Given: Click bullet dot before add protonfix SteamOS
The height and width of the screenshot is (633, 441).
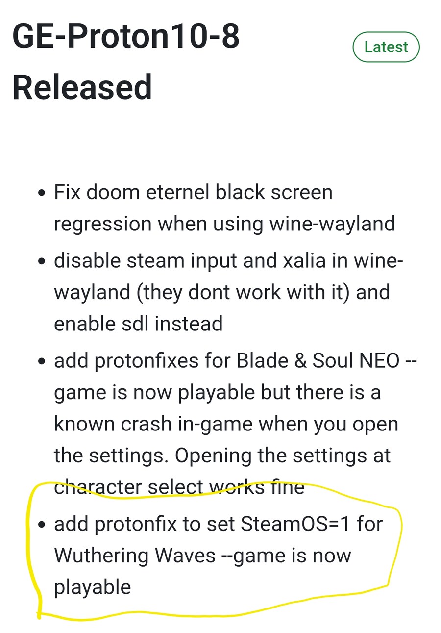Looking at the screenshot, I should tap(42, 524).
